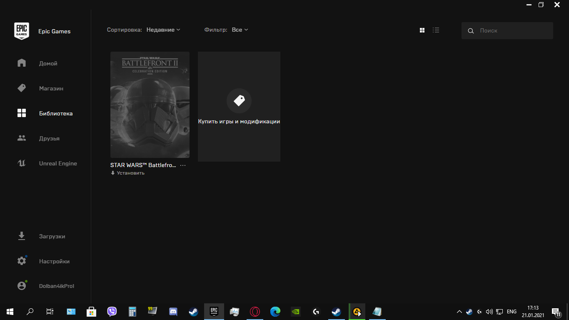Image resolution: width=569 pixels, height=320 pixels.
Task: Open Microsoft Edge from the taskbar
Action: pyautogui.click(x=275, y=311)
